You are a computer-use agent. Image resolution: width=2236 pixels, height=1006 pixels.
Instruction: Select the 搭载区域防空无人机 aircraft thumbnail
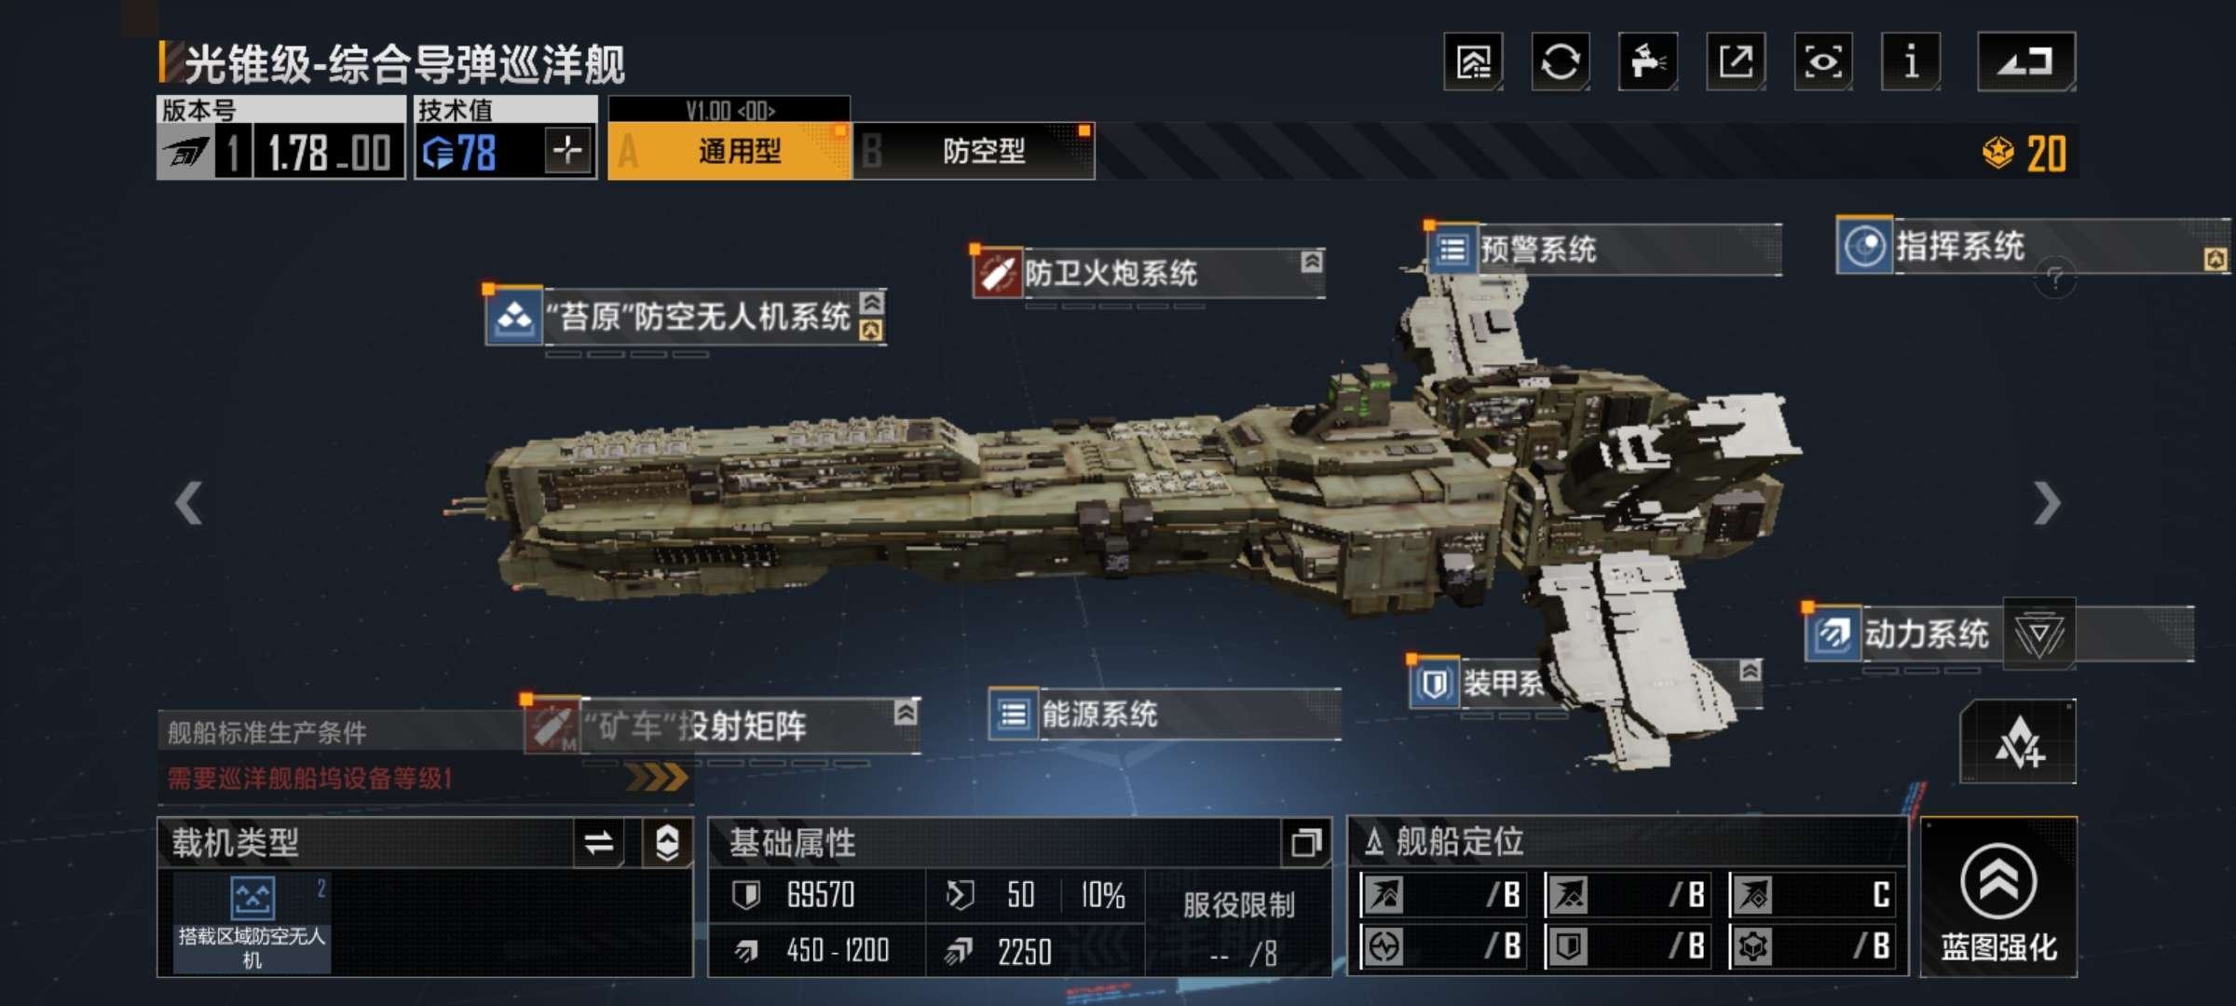[252, 922]
